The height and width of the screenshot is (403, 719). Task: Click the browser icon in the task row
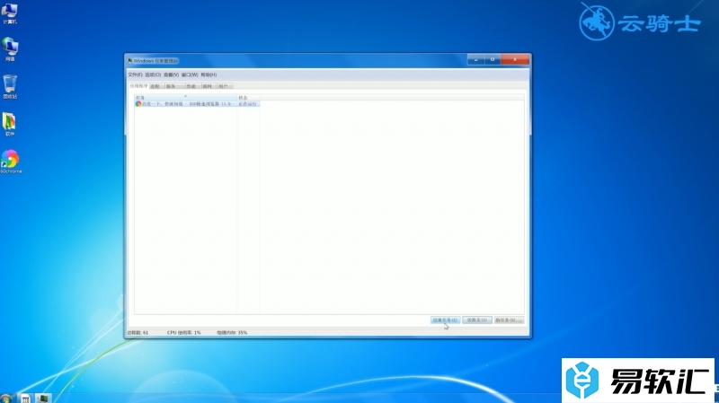coord(138,104)
